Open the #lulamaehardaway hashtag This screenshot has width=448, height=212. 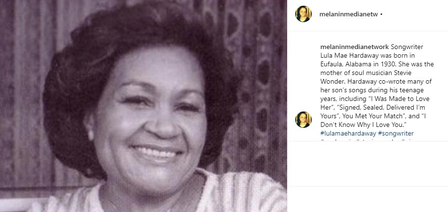point(348,133)
